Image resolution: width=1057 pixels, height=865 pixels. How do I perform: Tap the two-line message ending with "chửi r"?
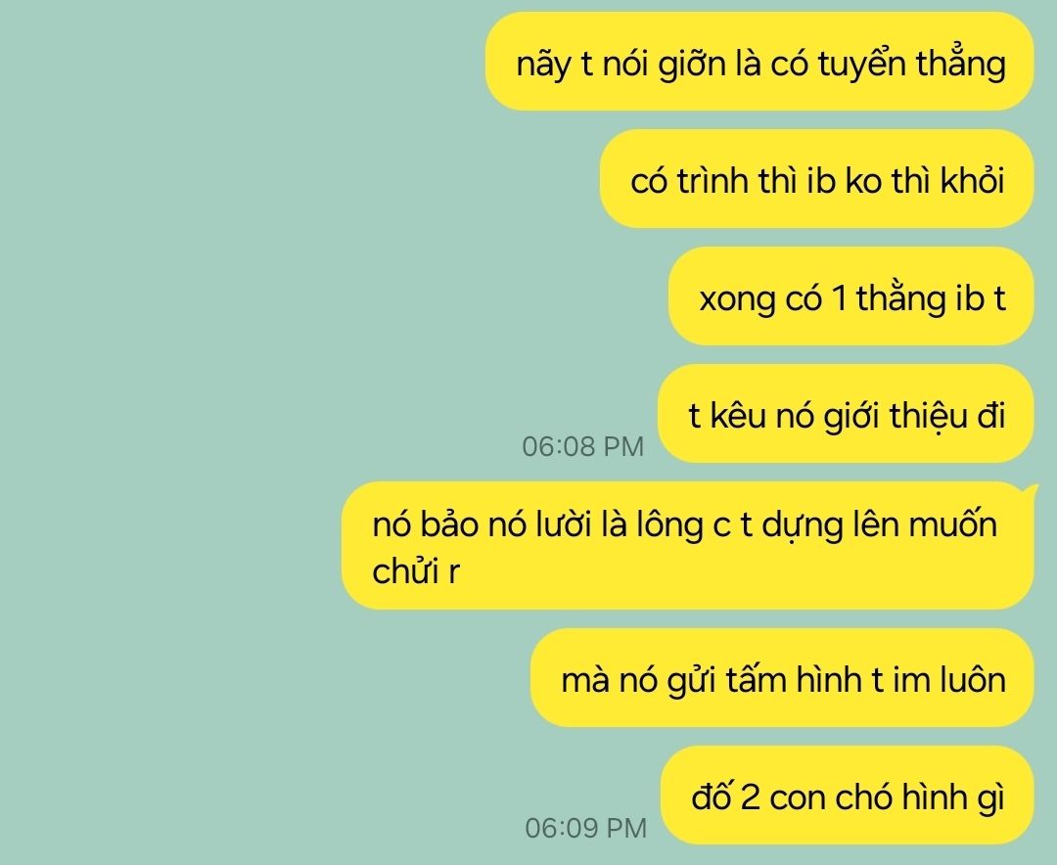(x=688, y=546)
